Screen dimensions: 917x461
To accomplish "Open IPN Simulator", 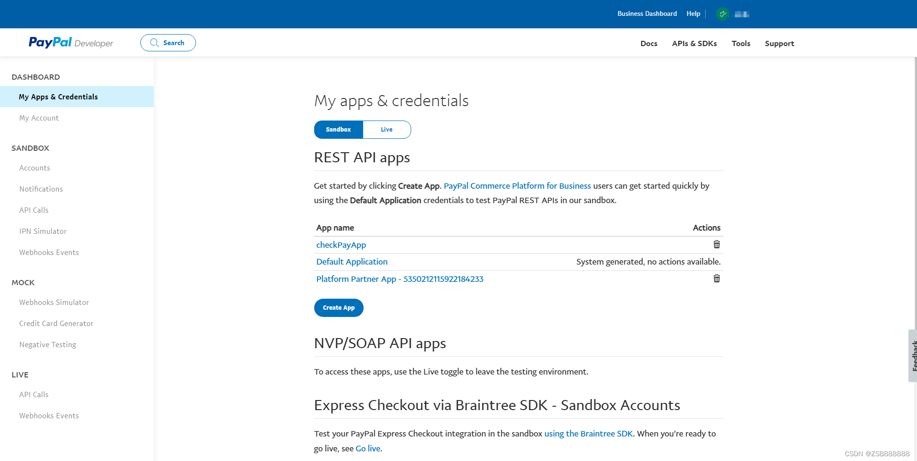I will point(43,231).
